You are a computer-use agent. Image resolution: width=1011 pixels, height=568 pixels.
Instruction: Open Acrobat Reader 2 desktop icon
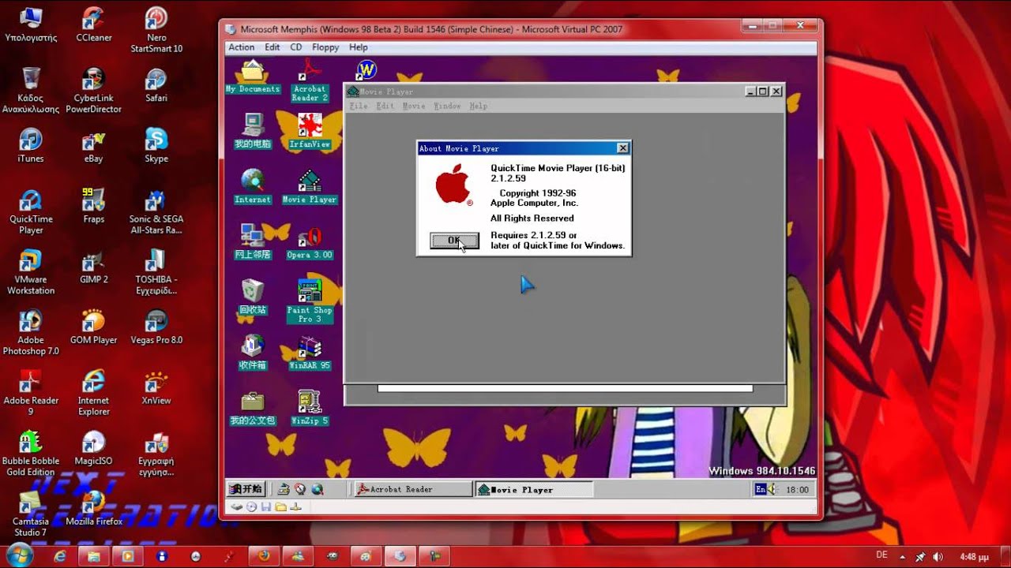coord(310,81)
